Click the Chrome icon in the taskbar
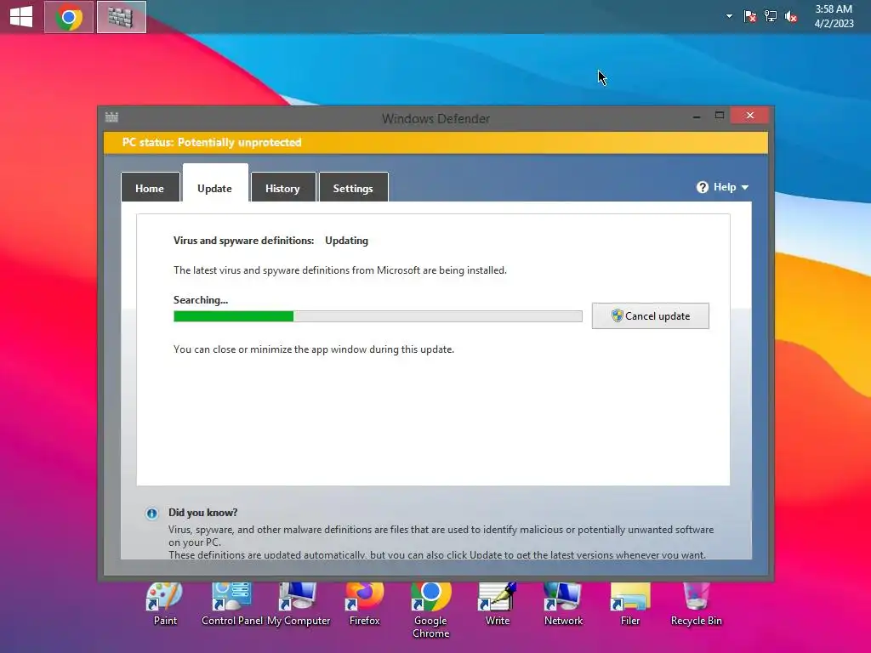Viewport: 871px width, 653px height. (x=69, y=17)
